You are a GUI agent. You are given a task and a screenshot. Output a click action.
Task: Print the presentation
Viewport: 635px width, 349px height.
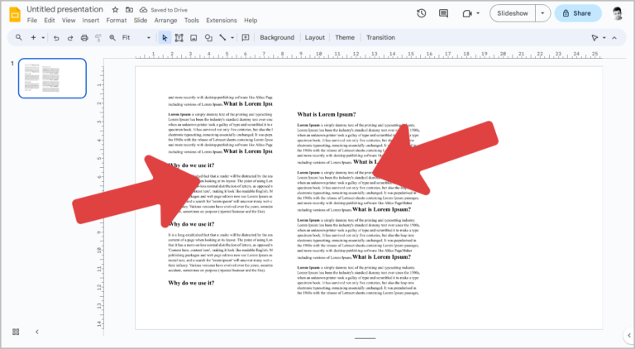(84, 38)
